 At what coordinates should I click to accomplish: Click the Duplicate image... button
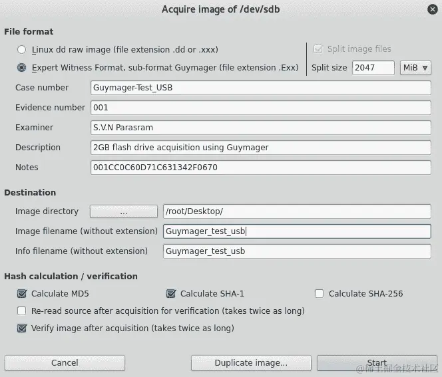251,363
